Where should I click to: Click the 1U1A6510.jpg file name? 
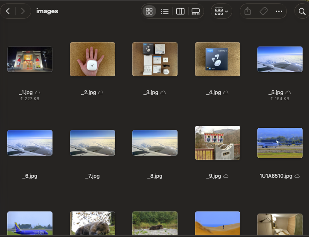[x=276, y=176]
